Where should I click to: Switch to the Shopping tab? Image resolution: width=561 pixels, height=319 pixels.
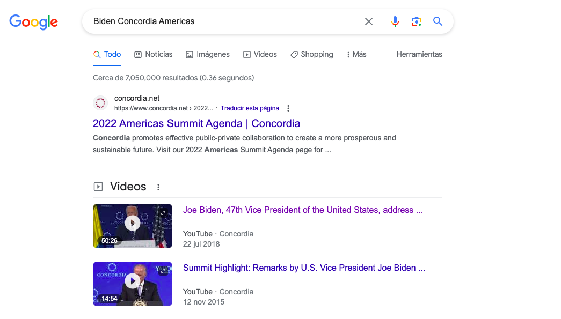[x=312, y=54]
